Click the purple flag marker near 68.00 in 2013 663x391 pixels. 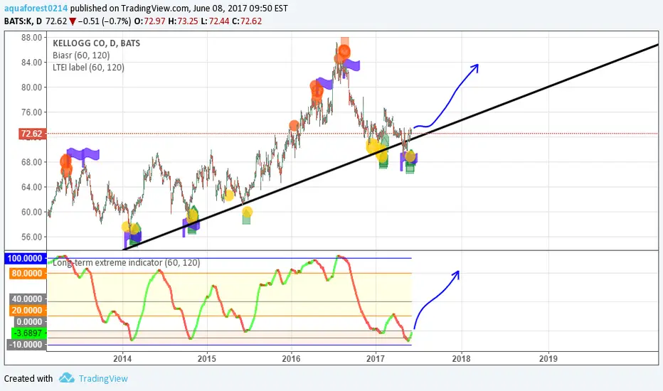click(83, 155)
